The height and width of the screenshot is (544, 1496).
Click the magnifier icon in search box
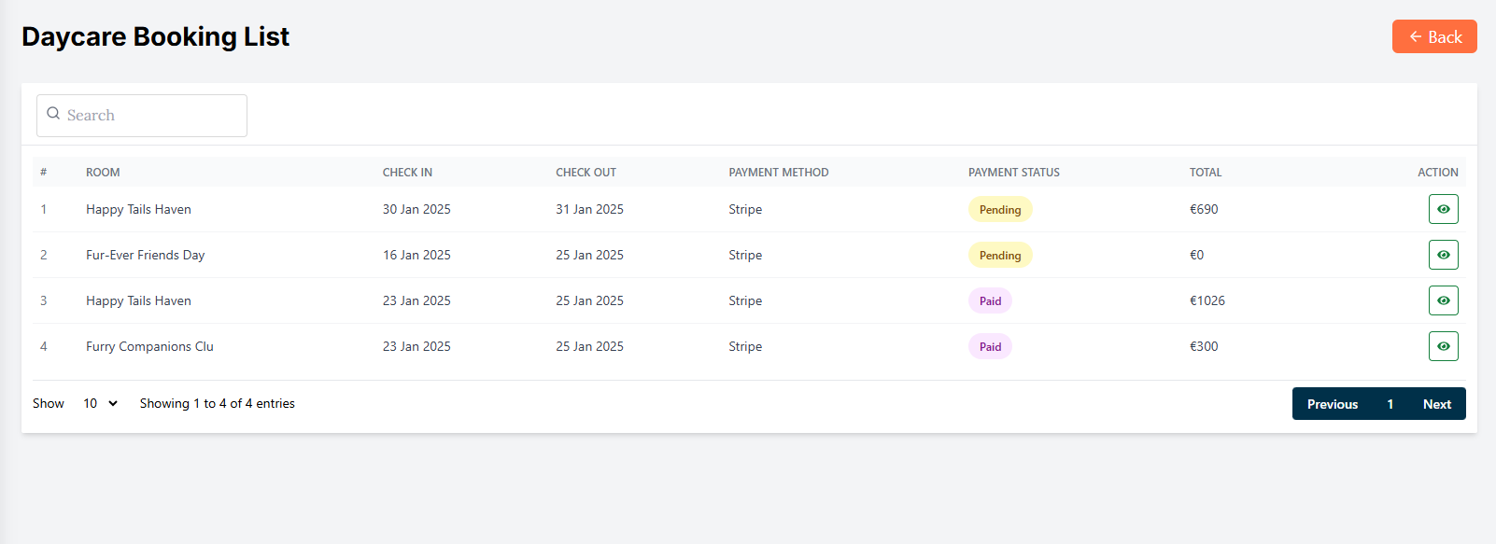click(x=53, y=114)
